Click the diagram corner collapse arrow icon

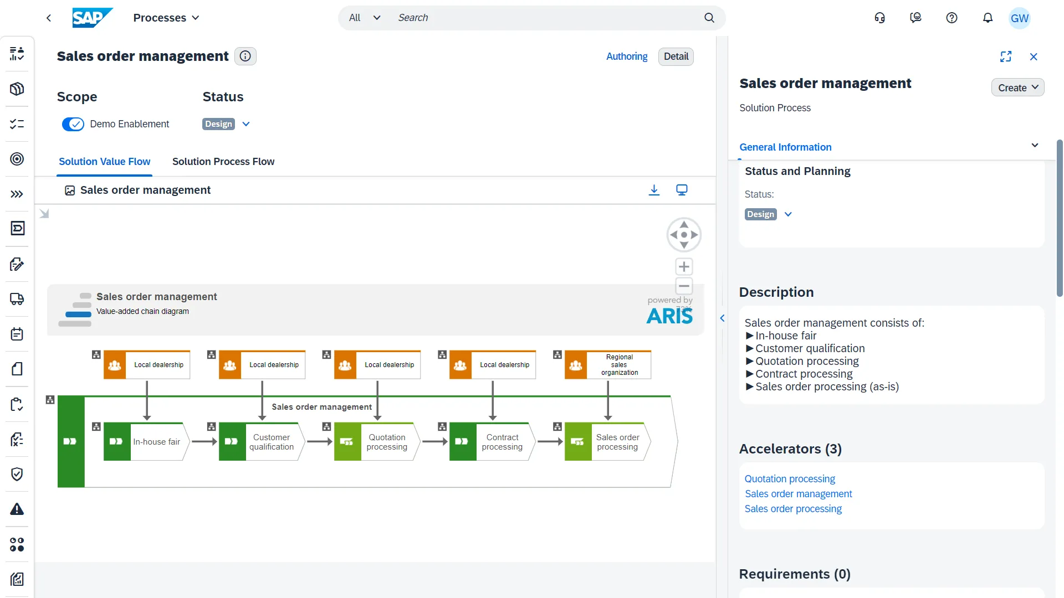click(44, 214)
